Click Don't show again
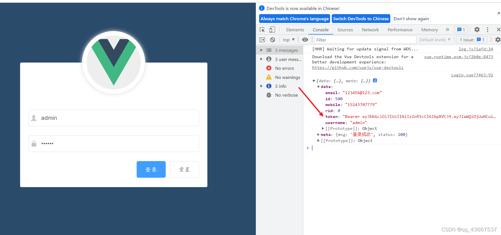The image size is (501, 235). click(411, 19)
